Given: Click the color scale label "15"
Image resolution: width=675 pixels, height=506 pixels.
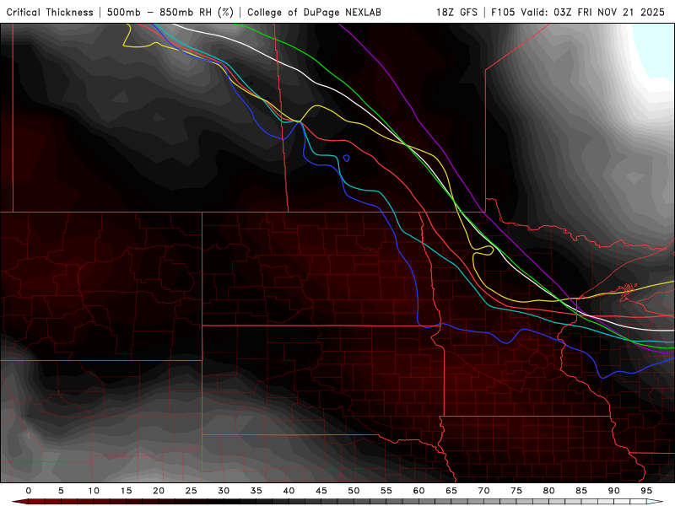Looking at the screenshot, I should [126, 491].
